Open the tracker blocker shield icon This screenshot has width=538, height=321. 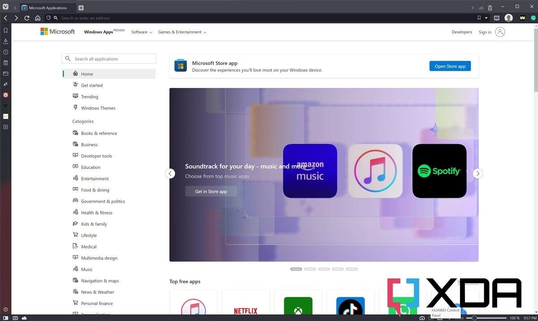48,18
